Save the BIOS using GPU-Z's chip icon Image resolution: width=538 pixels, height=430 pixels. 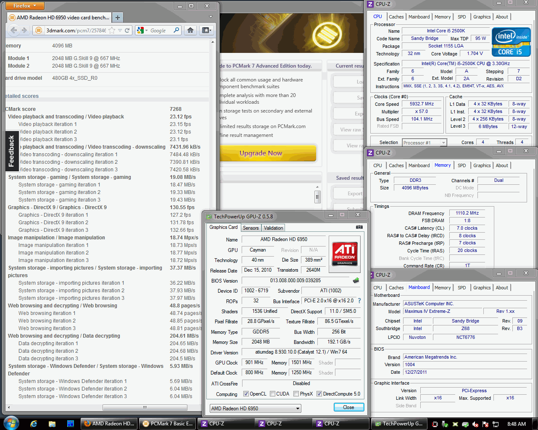pos(356,281)
